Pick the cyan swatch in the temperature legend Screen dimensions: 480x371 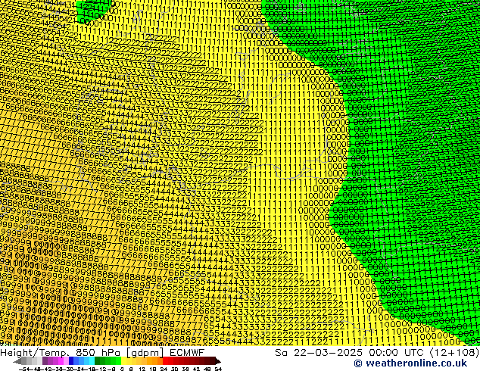pos(92,361)
